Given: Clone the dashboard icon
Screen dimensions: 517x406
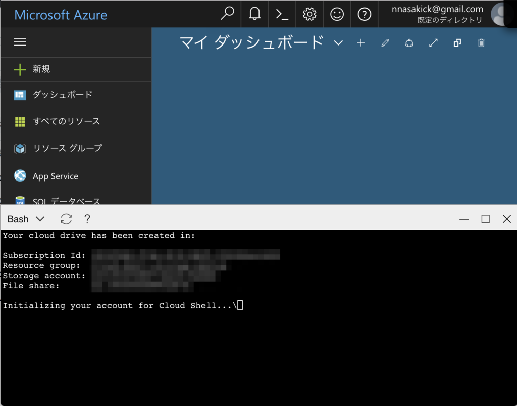Looking at the screenshot, I should (x=457, y=43).
